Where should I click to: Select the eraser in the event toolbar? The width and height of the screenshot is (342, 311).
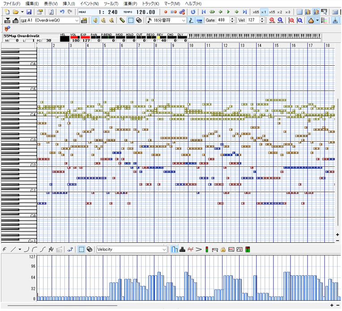coord(90,249)
